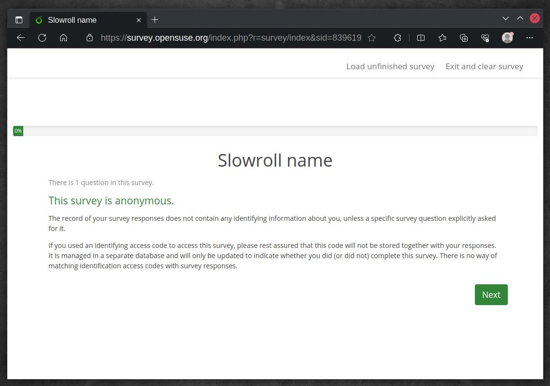Click Load unfinished survey link
The height and width of the screenshot is (386, 550).
[x=391, y=67]
